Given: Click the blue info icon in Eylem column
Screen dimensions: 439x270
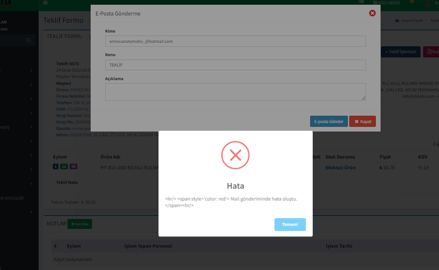Looking at the screenshot, I should (x=56, y=167).
